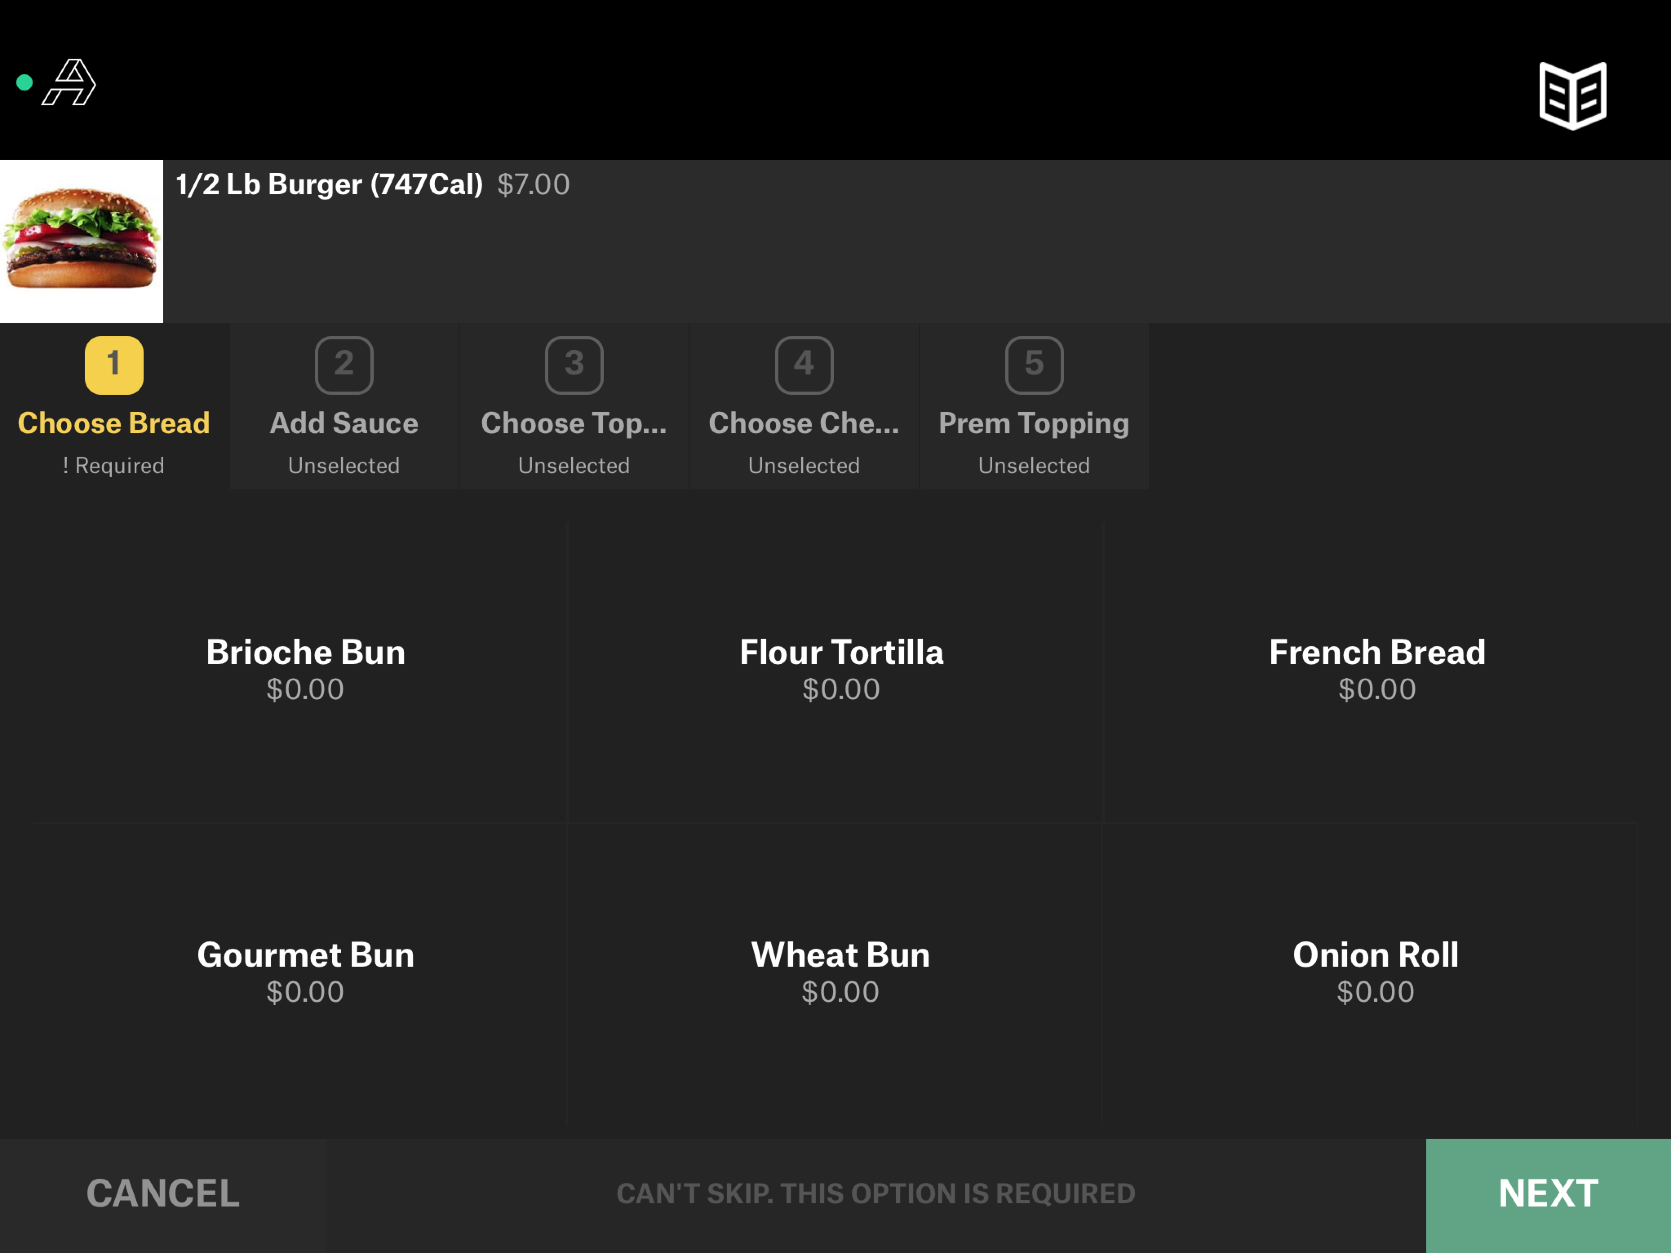Click the step 2 number badge
Image resolution: width=1671 pixels, height=1253 pixels.
pos(344,365)
